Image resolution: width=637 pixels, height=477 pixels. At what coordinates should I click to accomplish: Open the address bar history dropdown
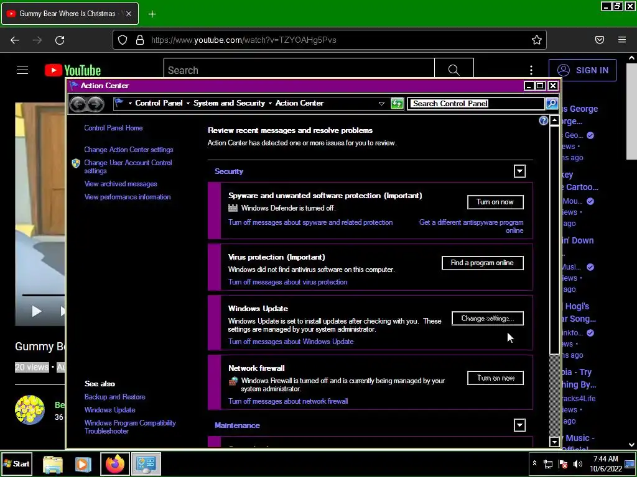(381, 104)
